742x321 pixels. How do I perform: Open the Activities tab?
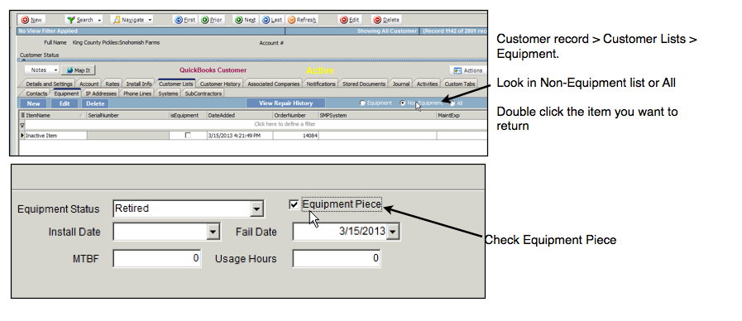(427, 84)
